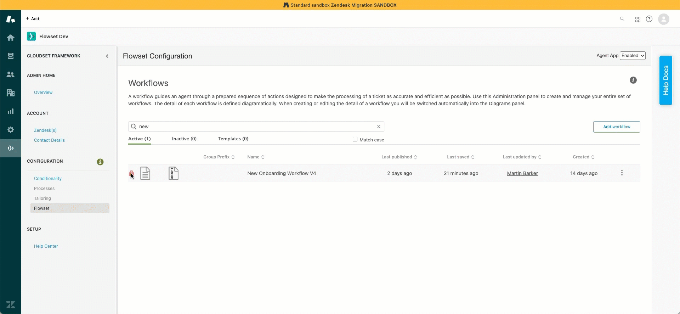Screen dimensions: 680x314
Task: Open the draft document icon for New Onboarding Workflow
Action: pyautogui.click(x=173, y=173)
